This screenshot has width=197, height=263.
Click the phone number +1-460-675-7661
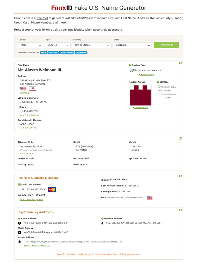29,111
